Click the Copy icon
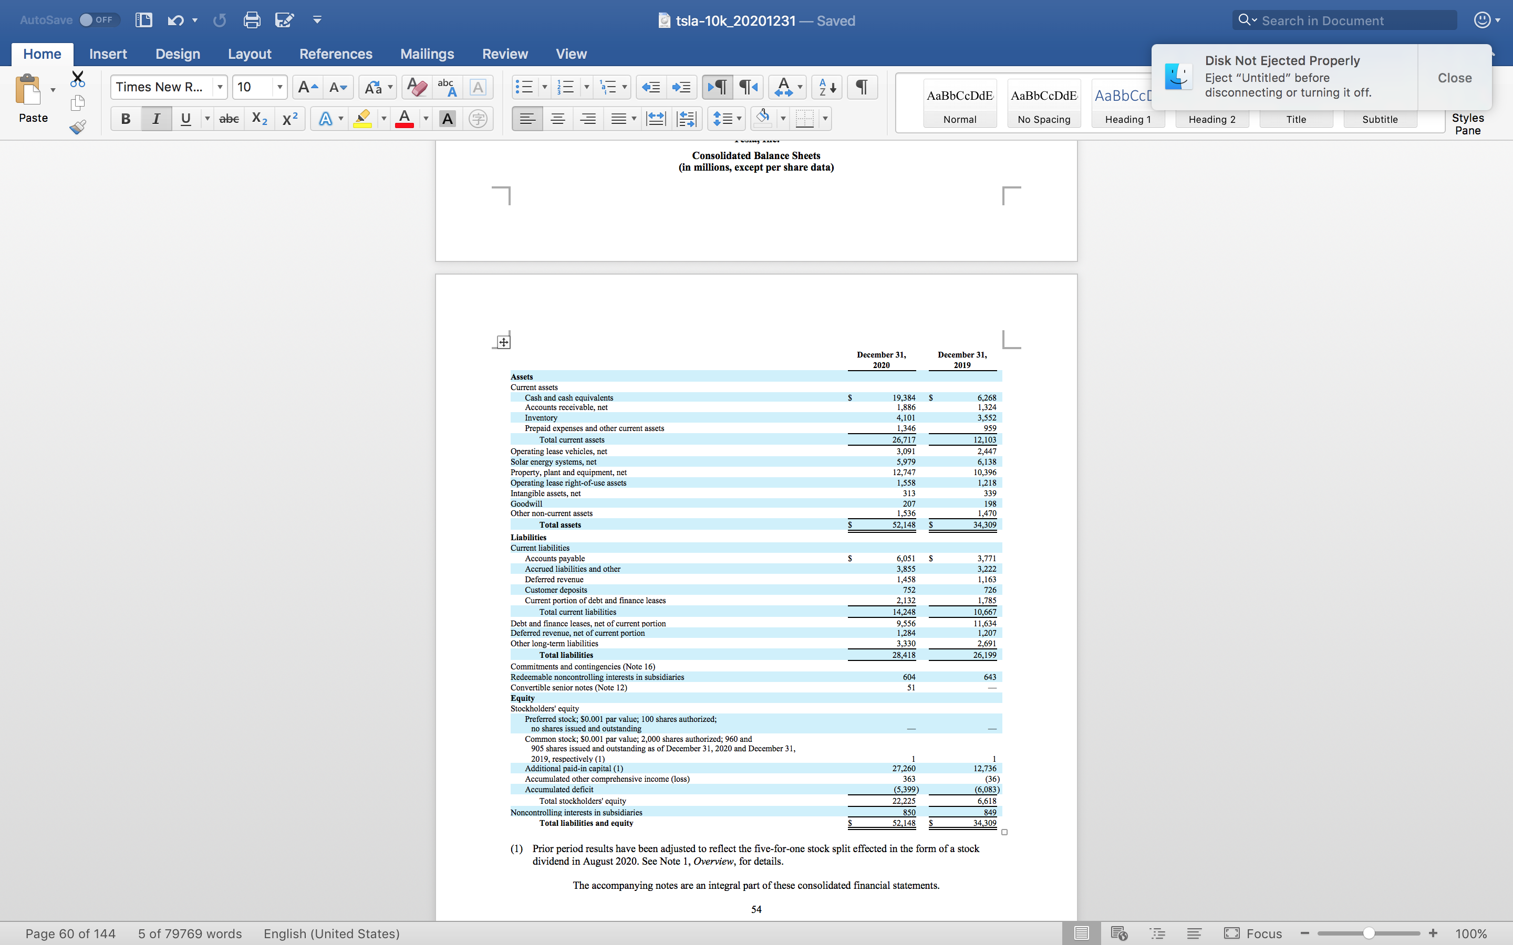 coord(78,102)
